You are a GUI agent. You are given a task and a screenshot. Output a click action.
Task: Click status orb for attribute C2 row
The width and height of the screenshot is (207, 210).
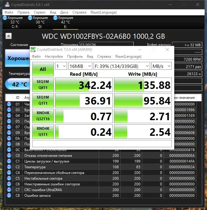click(9, 167)
